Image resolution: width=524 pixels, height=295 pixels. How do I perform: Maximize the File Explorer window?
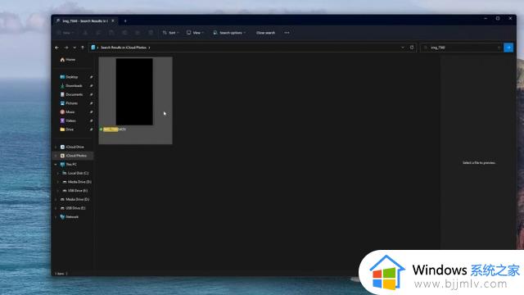(x=498, y=18)
